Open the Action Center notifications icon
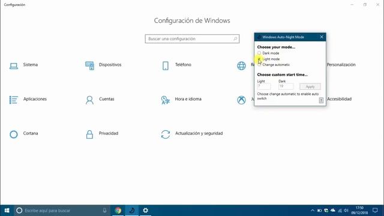The image size is (384, 216). [375, 211]
